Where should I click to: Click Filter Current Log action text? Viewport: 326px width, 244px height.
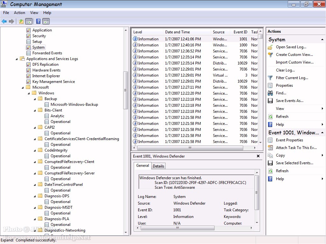(292, 78)
